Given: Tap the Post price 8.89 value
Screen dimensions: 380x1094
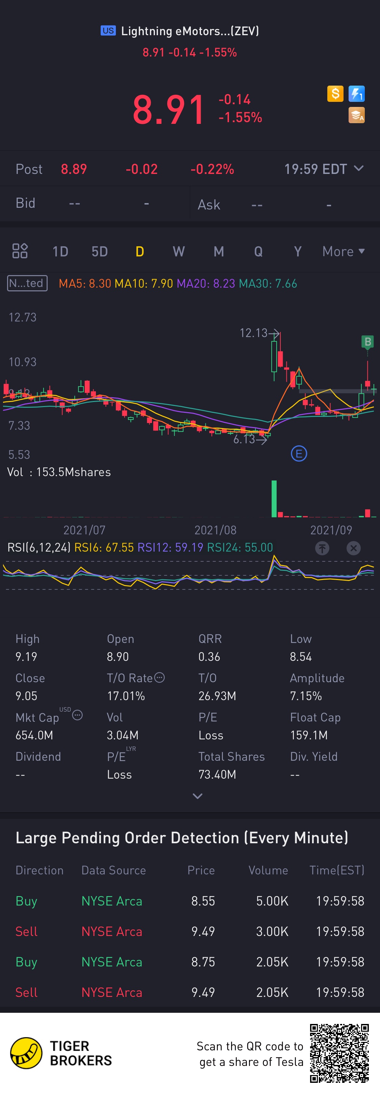Looking at the screenshot, I should (74, 169).
